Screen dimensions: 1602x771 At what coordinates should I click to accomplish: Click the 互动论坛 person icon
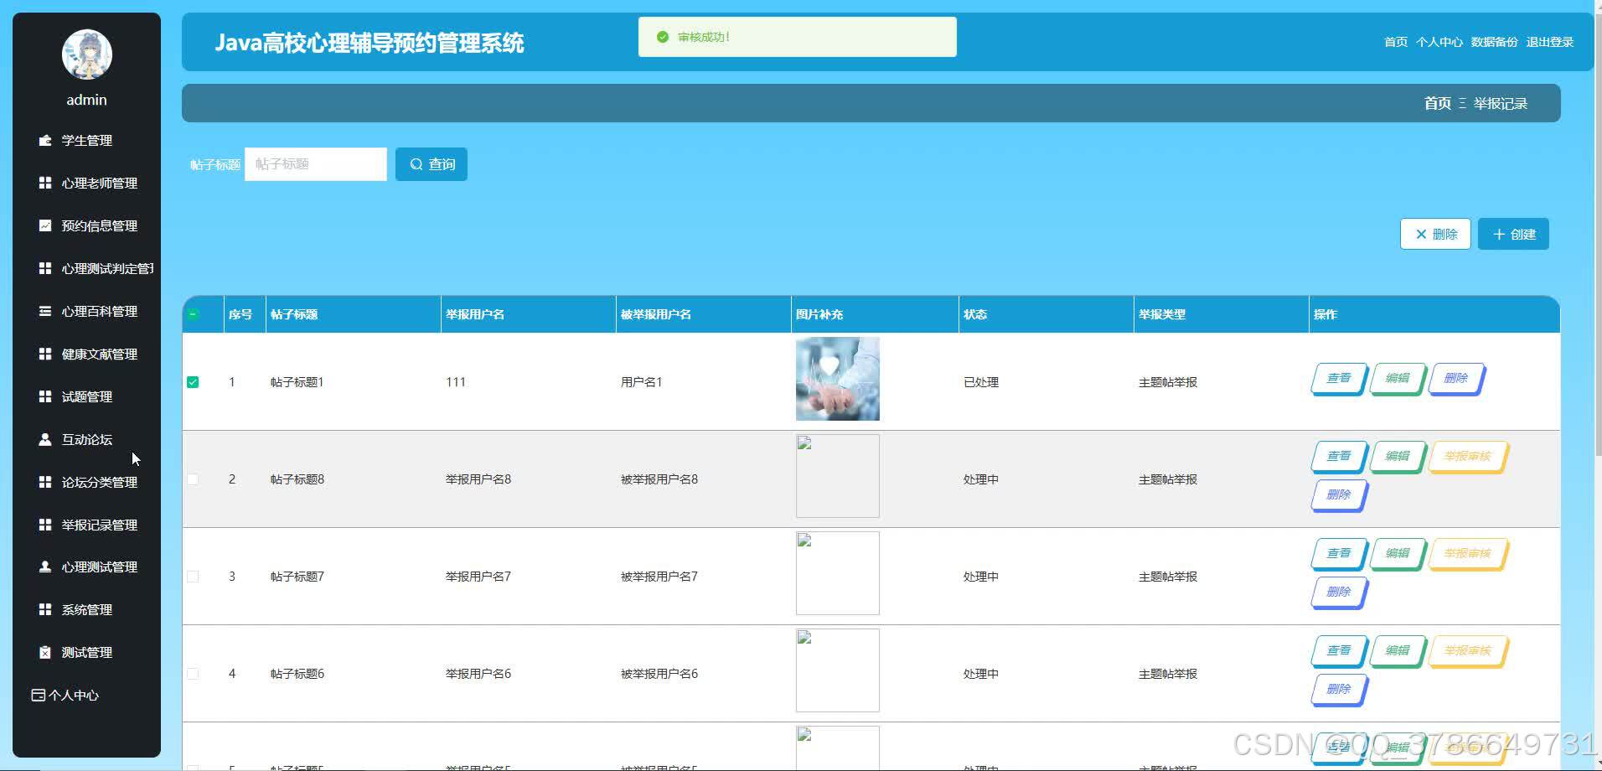(45, 439)
